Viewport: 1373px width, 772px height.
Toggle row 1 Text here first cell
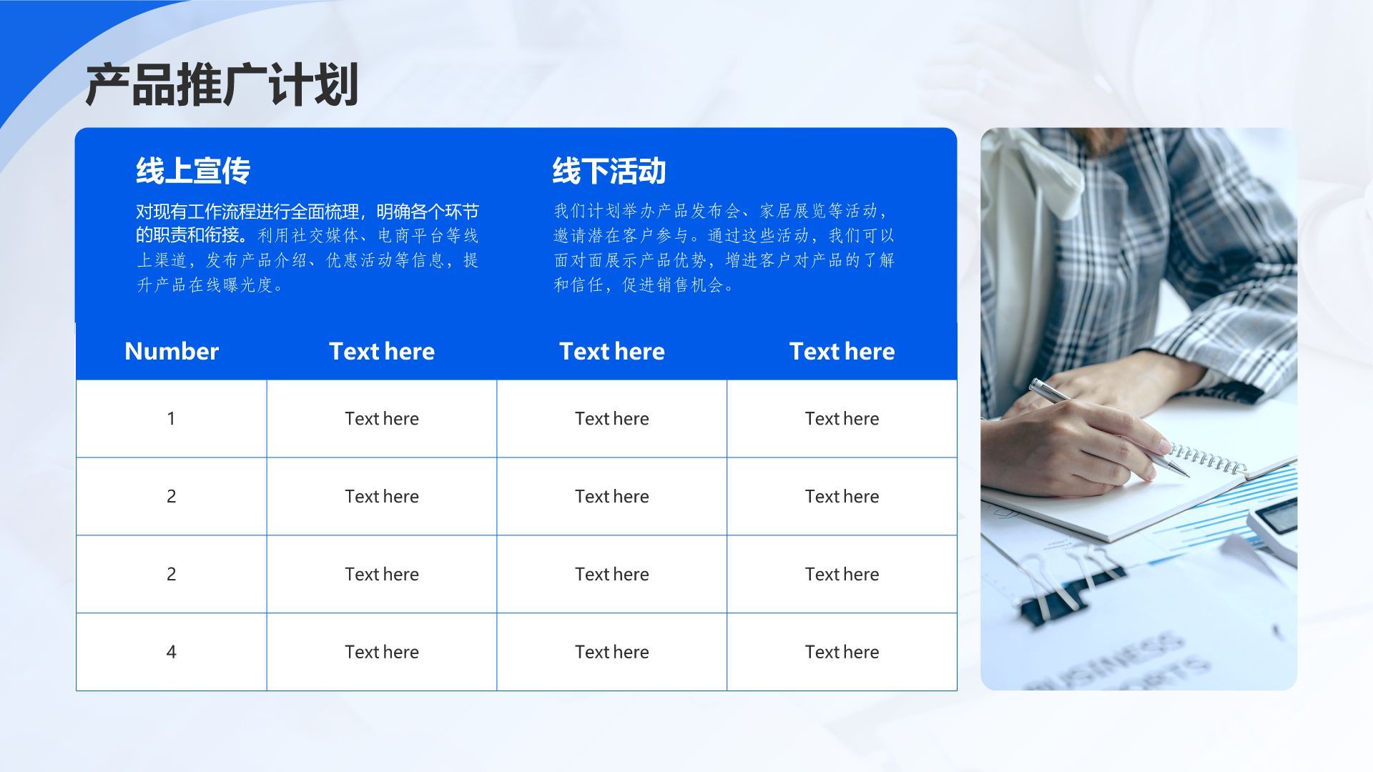[x=381, y=418]
